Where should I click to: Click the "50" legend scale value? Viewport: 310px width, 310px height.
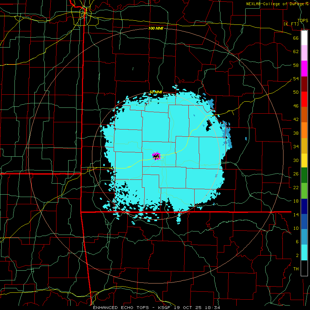(x=296, y=92)
